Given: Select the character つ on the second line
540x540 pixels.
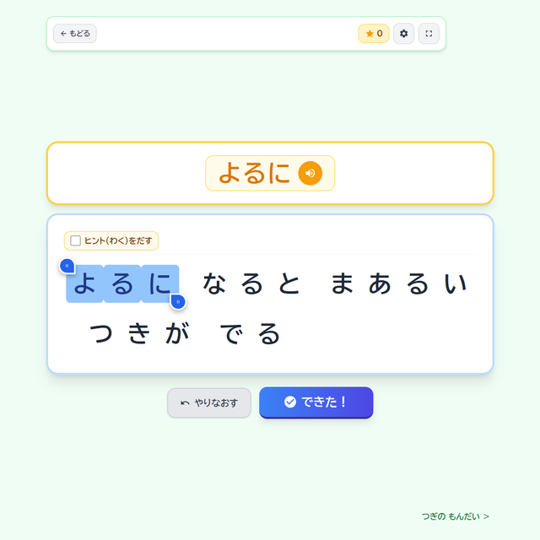Looking at the screenshot, I should click(101, 333).
